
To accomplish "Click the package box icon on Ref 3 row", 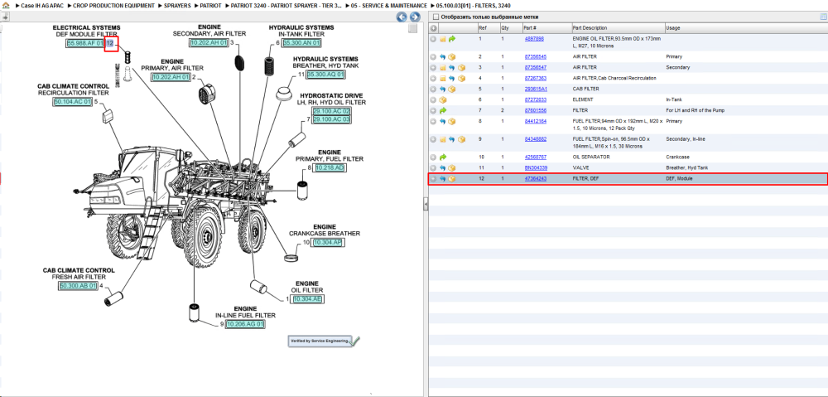I will pos(461,68).
